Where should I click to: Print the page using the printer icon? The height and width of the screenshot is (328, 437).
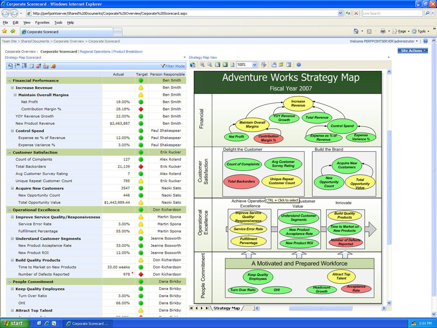coord(383,31)
